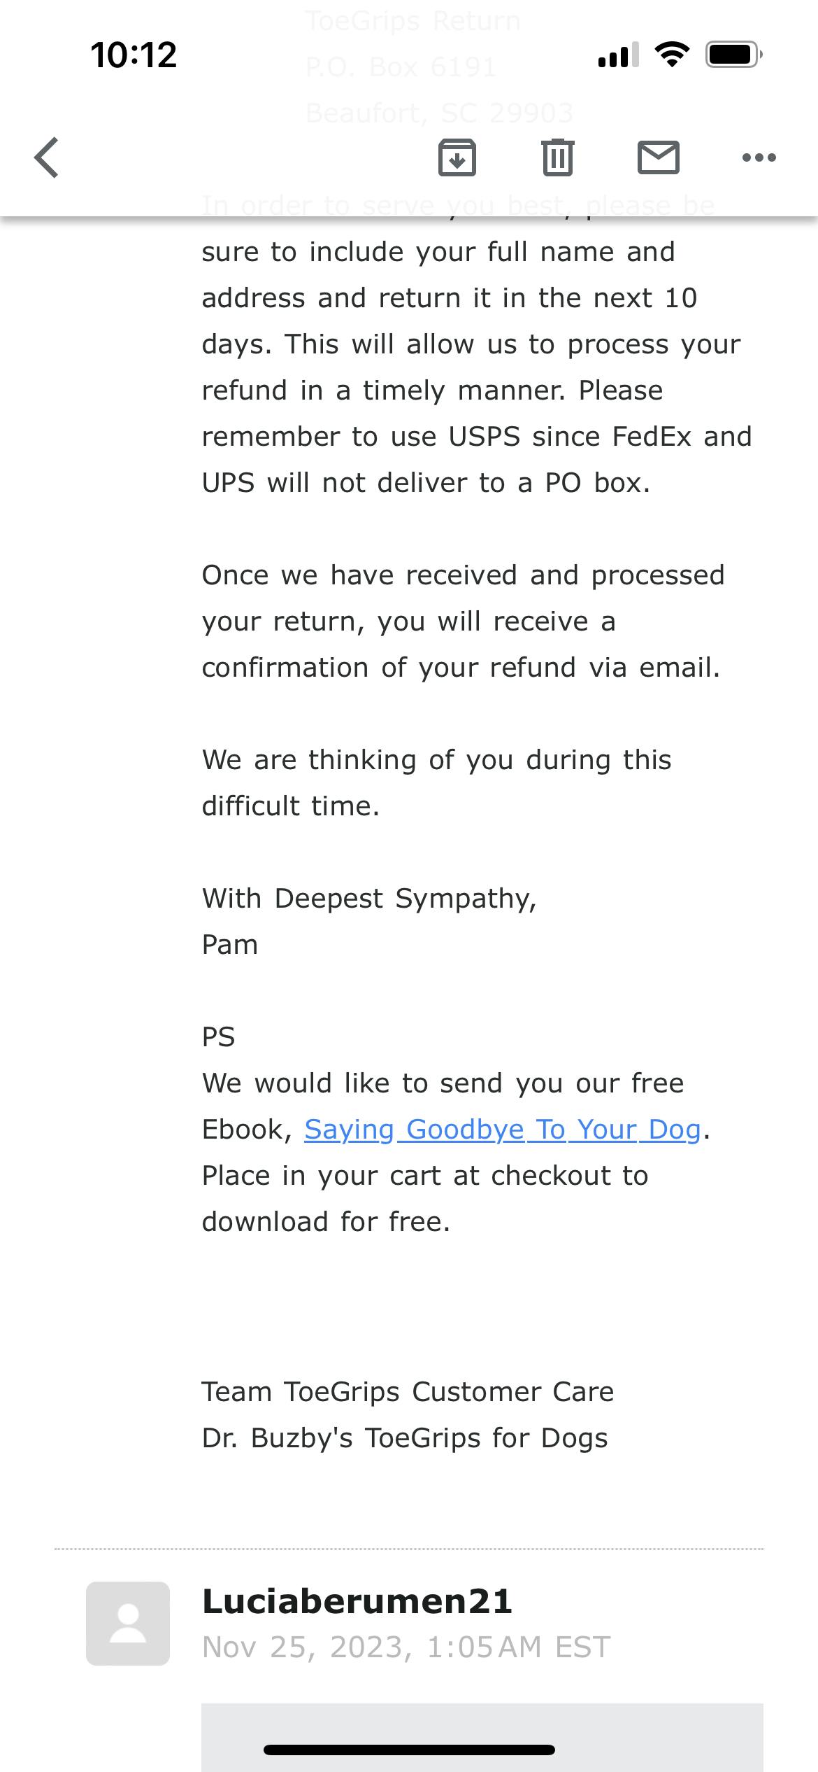Tap the "Team ToeGrips Customer Care" line
Screen dimensions: 818x1772
pyautogui.click(x=408, y=1392)
